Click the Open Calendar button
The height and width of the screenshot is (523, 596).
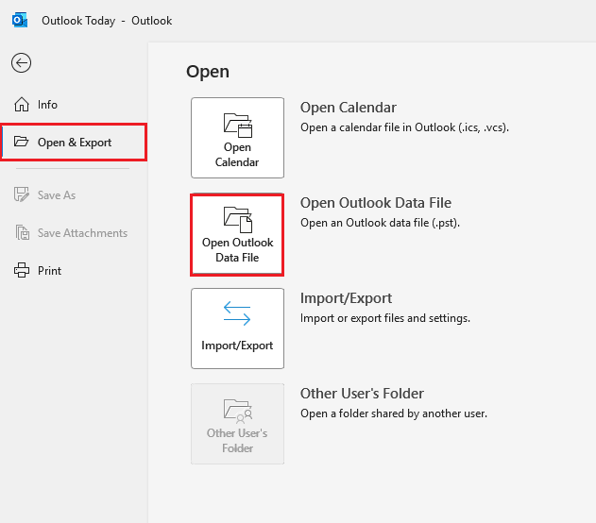click(238, 138)
